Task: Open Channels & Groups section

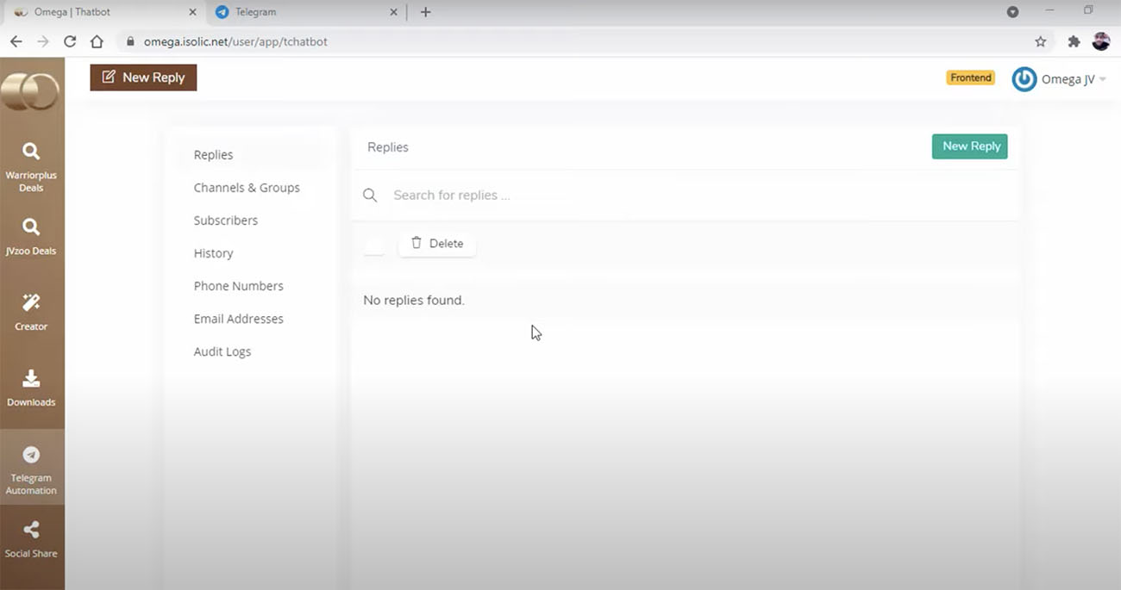Action: click(x=247, y=188)
